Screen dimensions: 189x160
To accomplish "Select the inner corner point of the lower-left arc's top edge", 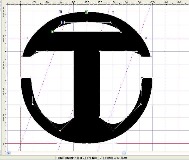I will click(x=31, y=78).
